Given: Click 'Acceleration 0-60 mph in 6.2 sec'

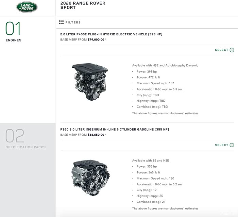Looking at the screenshot, I should (159, 184).
